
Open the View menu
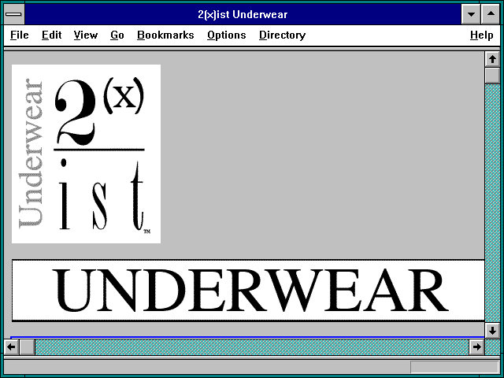pos(86,35)
